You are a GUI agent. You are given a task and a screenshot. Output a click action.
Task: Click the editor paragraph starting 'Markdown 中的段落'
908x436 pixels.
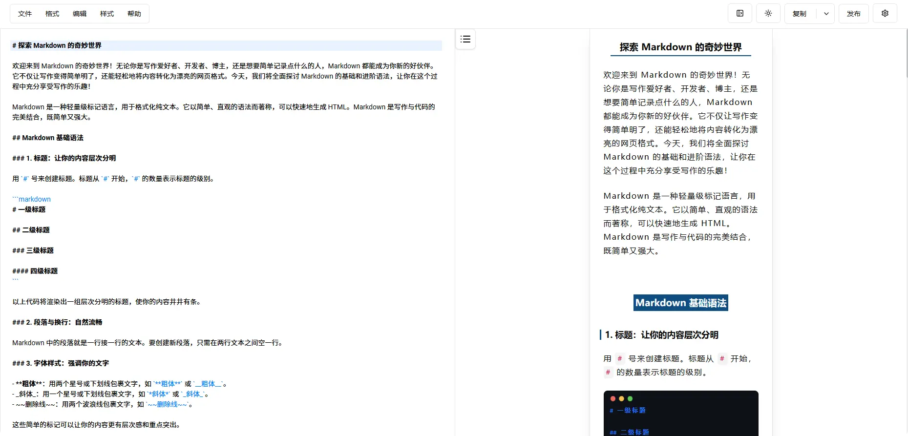(148, 343)
